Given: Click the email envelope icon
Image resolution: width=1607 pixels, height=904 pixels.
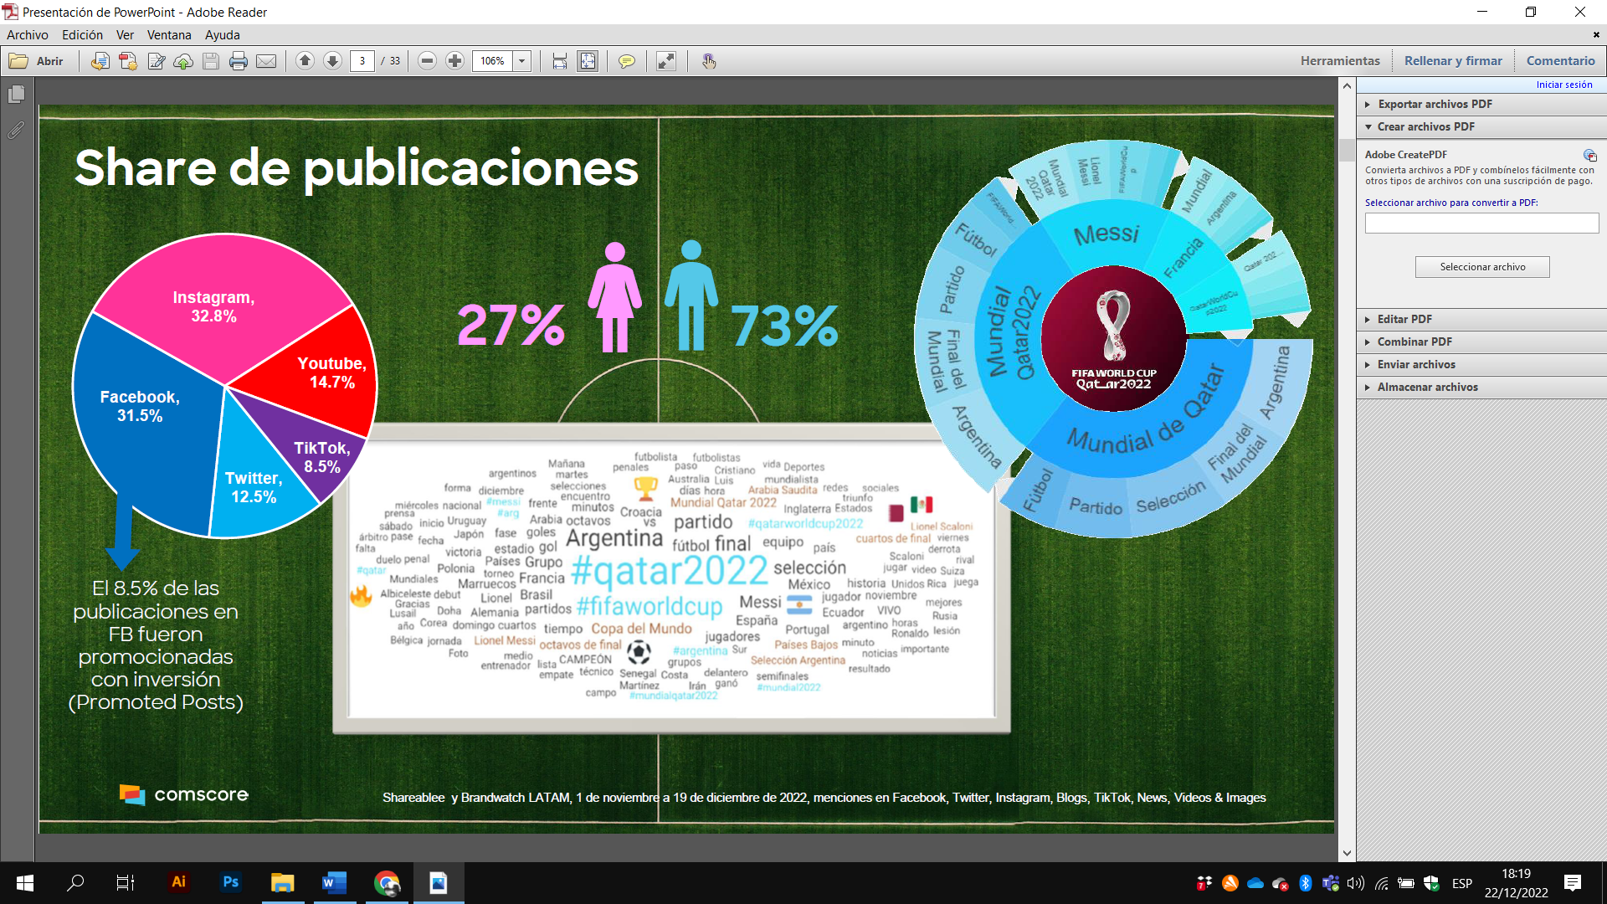Looking at the screenshot, I should click(x=266, y=61).
